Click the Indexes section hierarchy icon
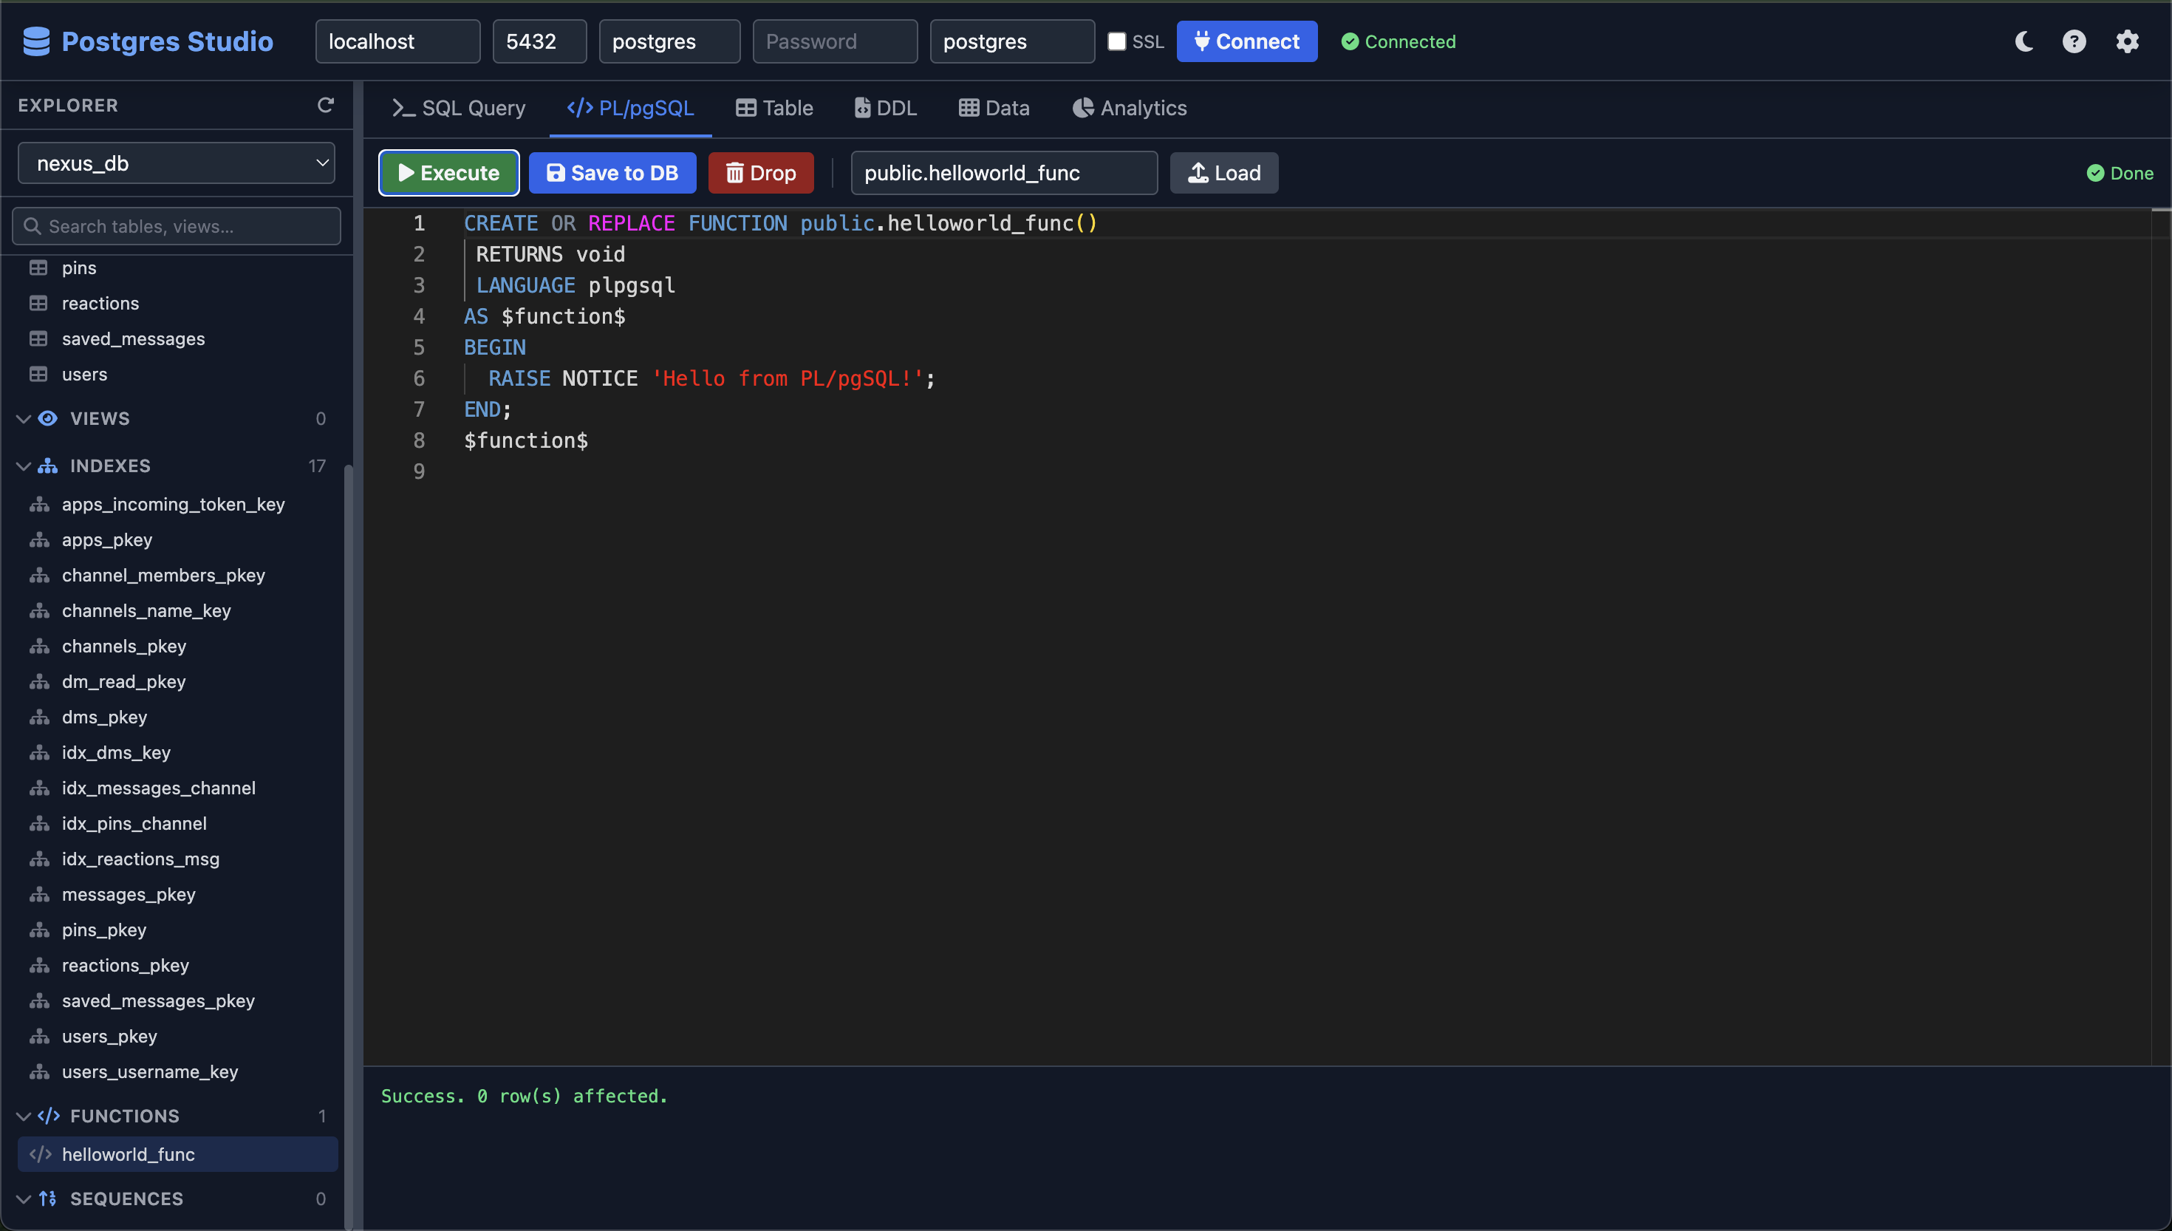The width and height of the screenshot is (2172, 1231). (48, 466)
